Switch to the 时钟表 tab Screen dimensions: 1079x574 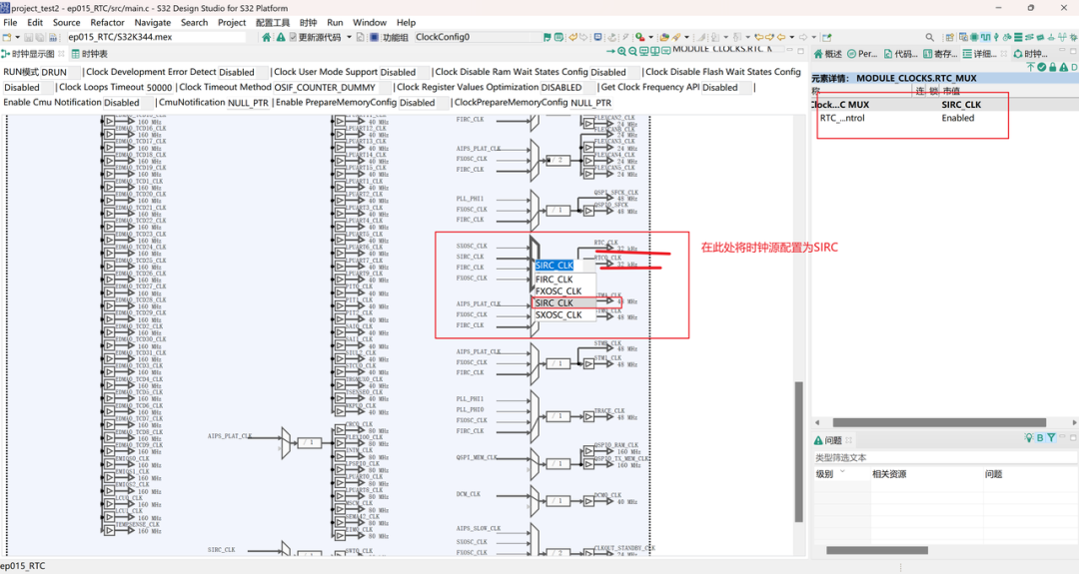click(x=89, y=54)
